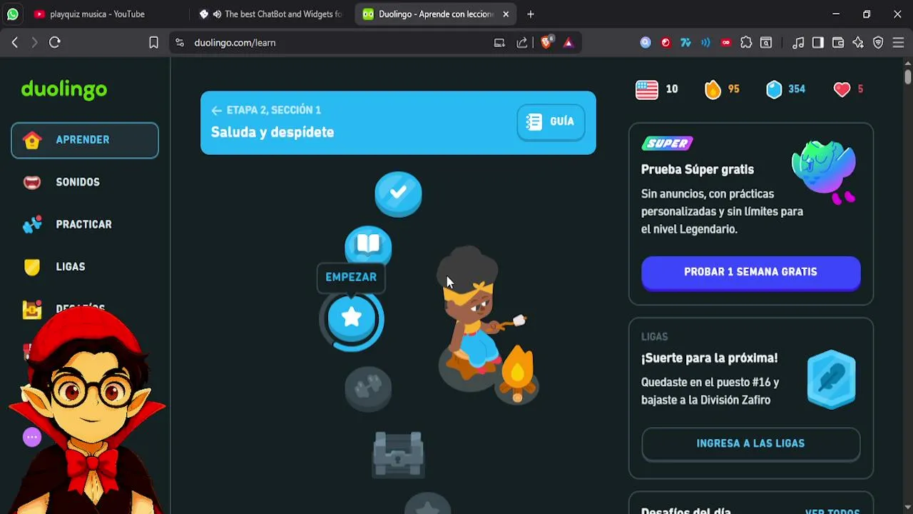
Task: Click the locked dumbbell practice node
Action: tap(368, 388)
